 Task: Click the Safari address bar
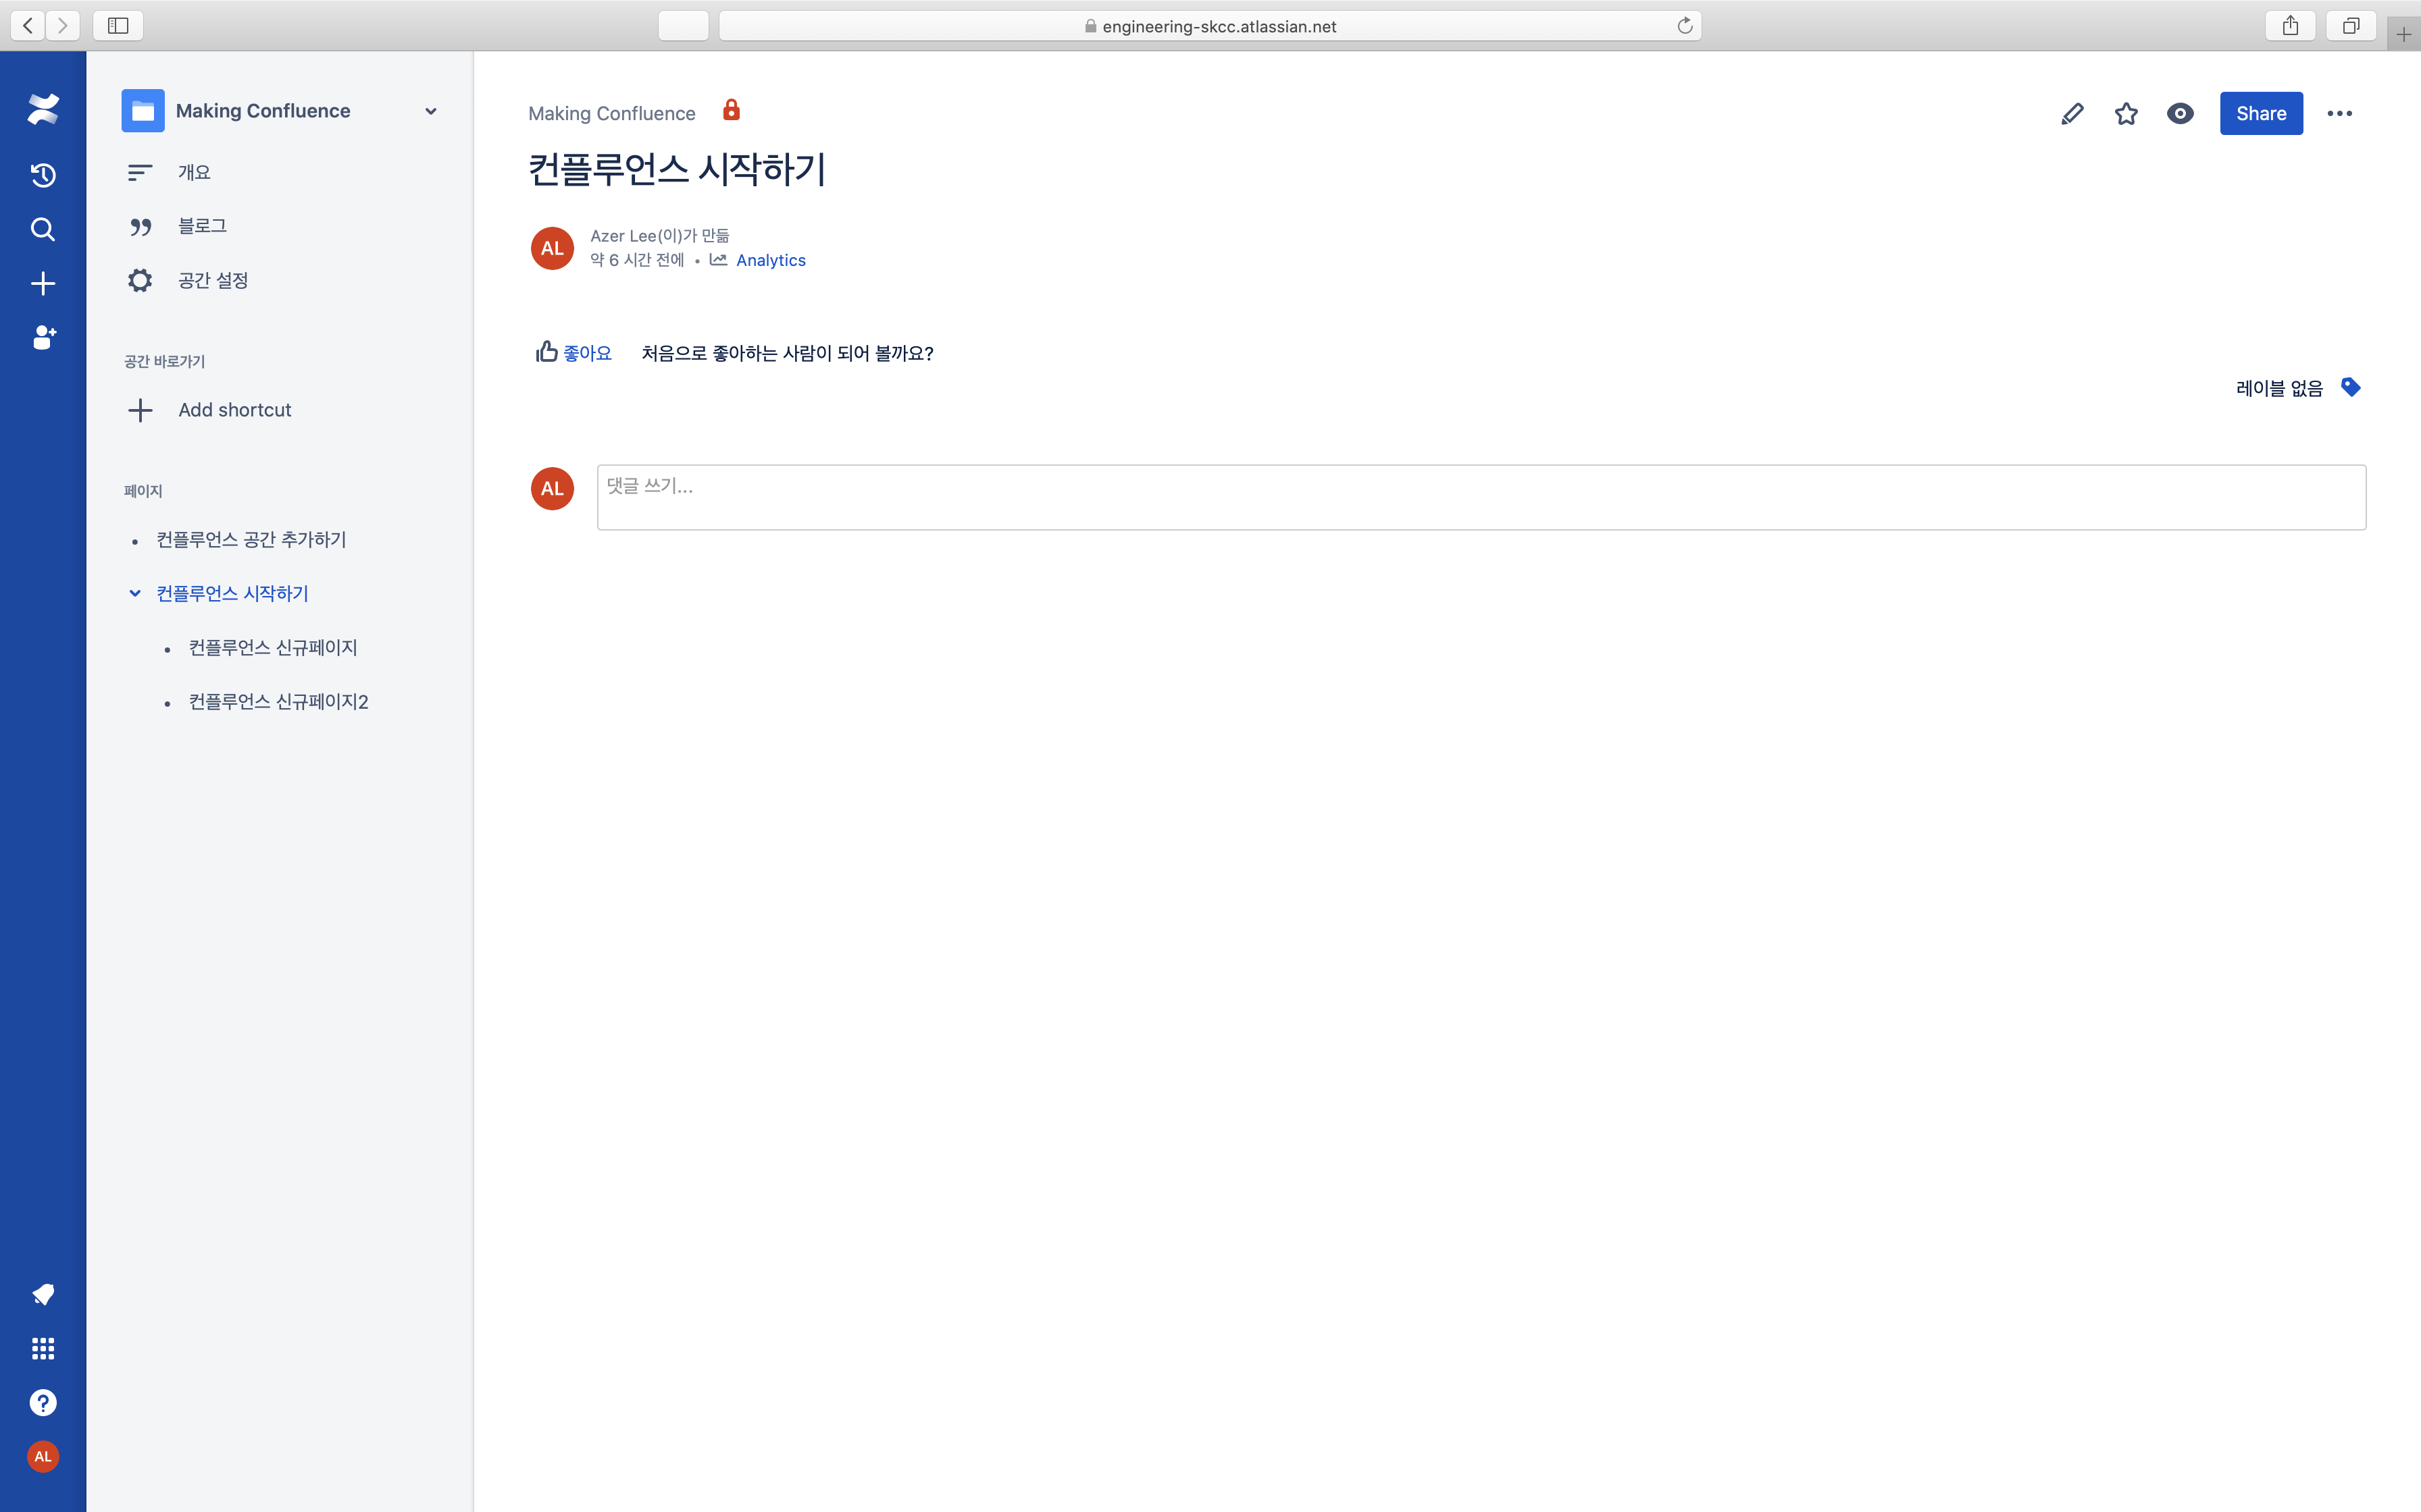(x=1210, y=26)
